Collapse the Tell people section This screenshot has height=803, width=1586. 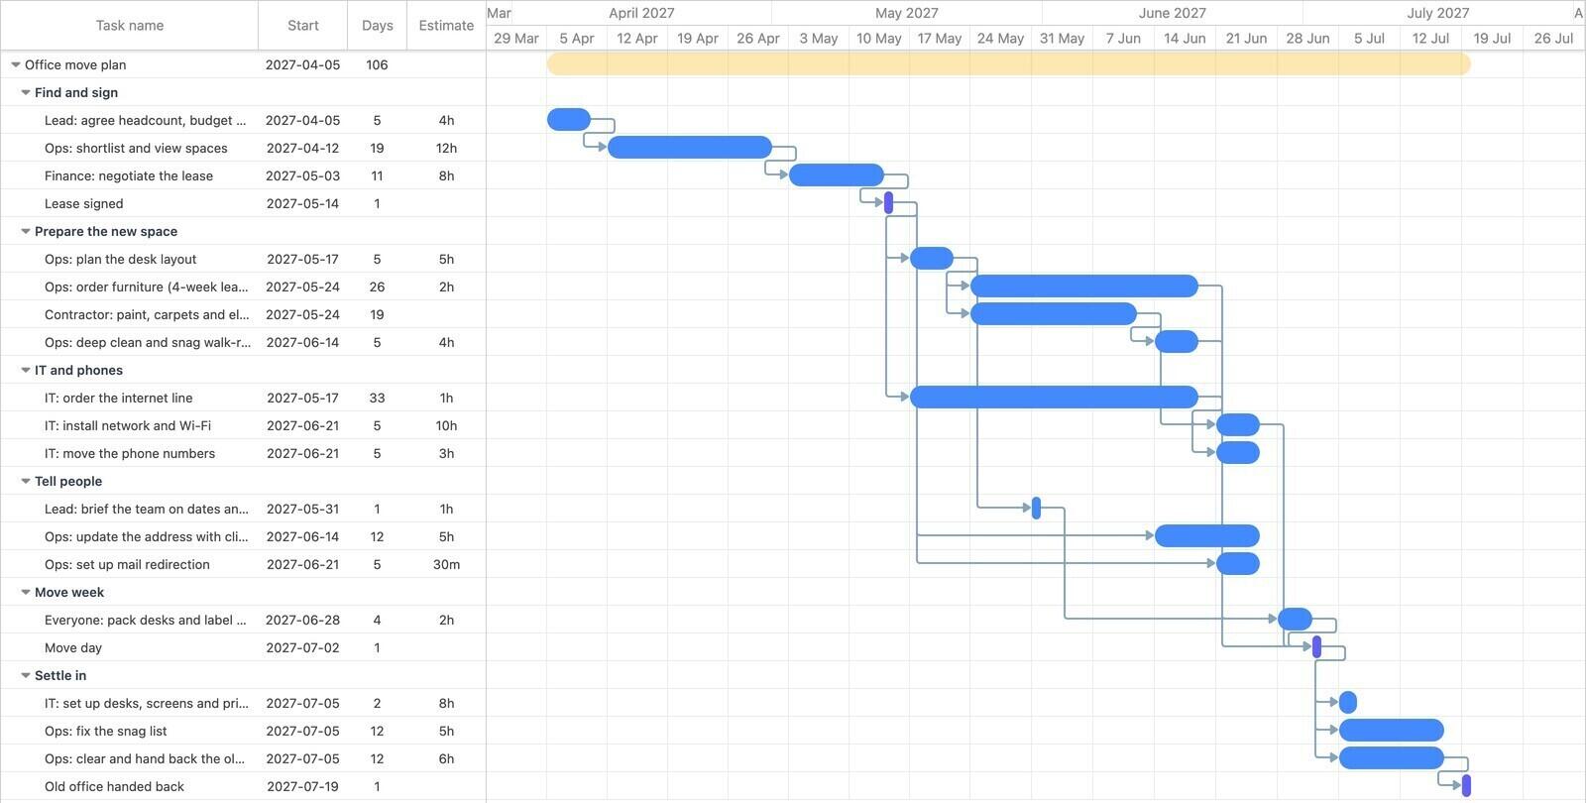(x=26, y=481)
